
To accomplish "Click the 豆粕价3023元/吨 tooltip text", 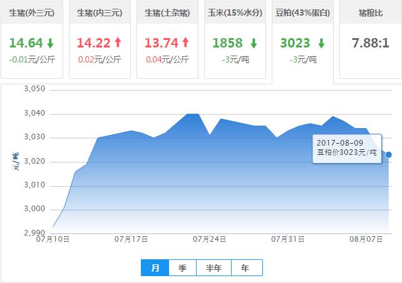I will point(347,152).
